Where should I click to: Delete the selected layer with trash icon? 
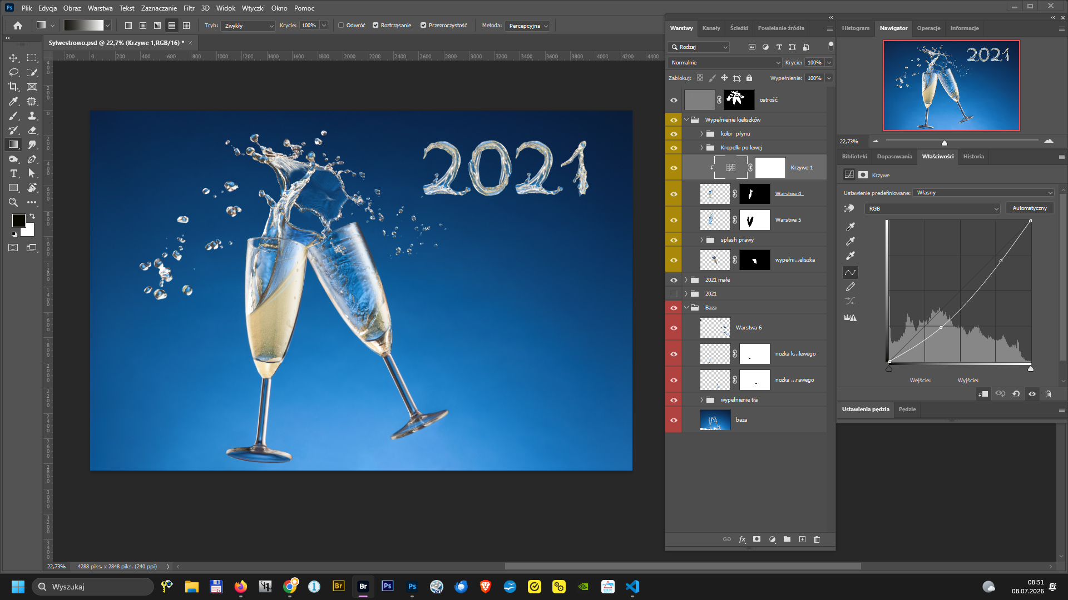(x=817, y=539)
